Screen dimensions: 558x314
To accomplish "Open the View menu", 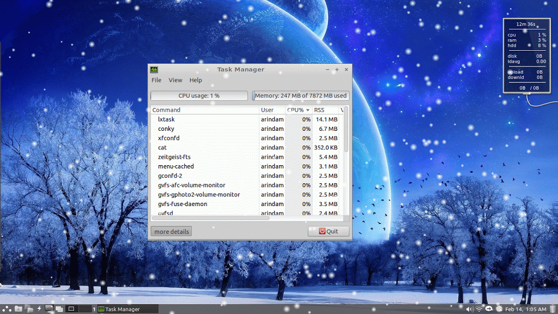I will (175, 80).
